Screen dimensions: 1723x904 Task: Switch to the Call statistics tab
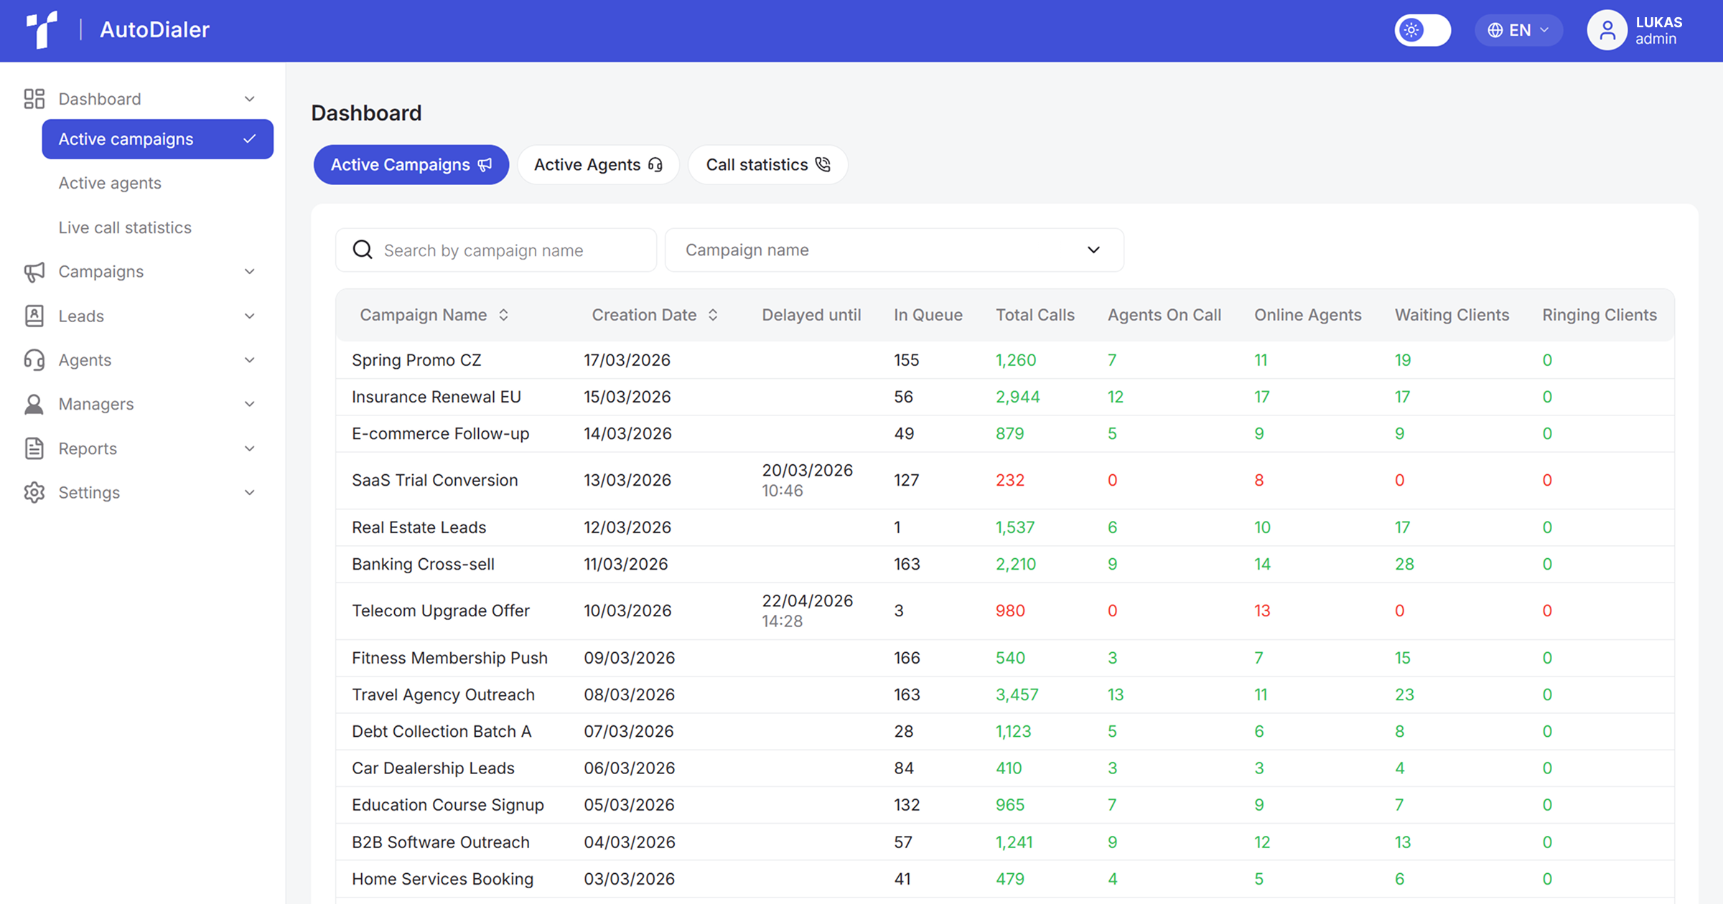(x=767, y=165)
